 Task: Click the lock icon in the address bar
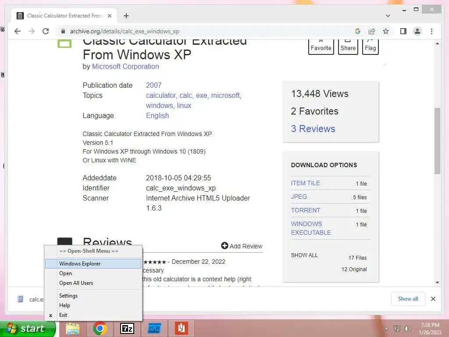click(x=63, y=31)
